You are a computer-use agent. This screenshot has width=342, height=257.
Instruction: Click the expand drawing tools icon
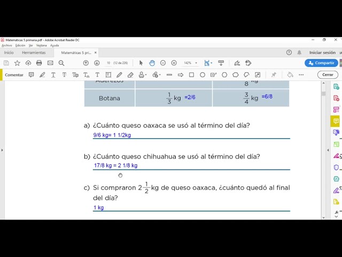point(258,75)
